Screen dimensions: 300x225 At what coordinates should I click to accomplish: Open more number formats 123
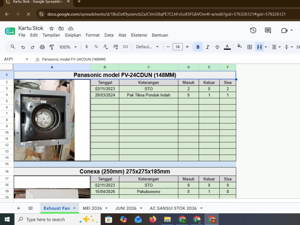[x=125, y=47]
